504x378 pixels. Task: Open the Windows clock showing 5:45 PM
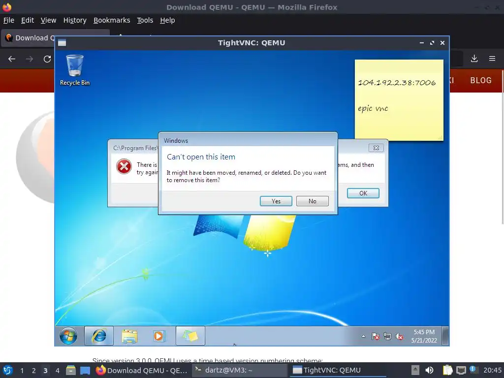click(x=424, y=336)
